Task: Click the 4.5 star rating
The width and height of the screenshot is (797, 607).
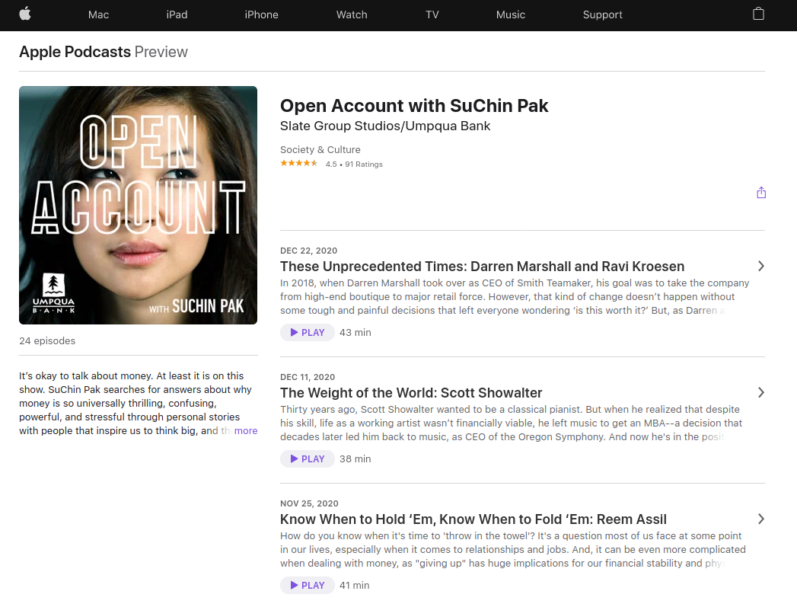Action: coord(299,163)
